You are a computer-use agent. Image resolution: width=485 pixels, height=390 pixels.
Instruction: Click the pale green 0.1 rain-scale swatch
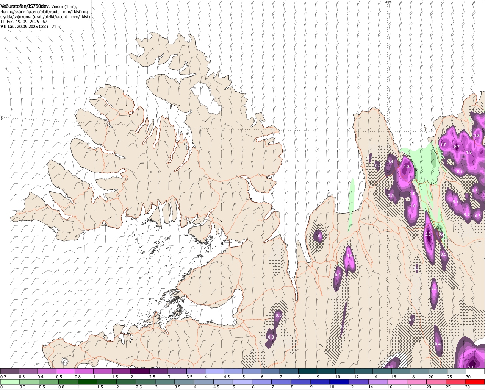coord(9,382)
